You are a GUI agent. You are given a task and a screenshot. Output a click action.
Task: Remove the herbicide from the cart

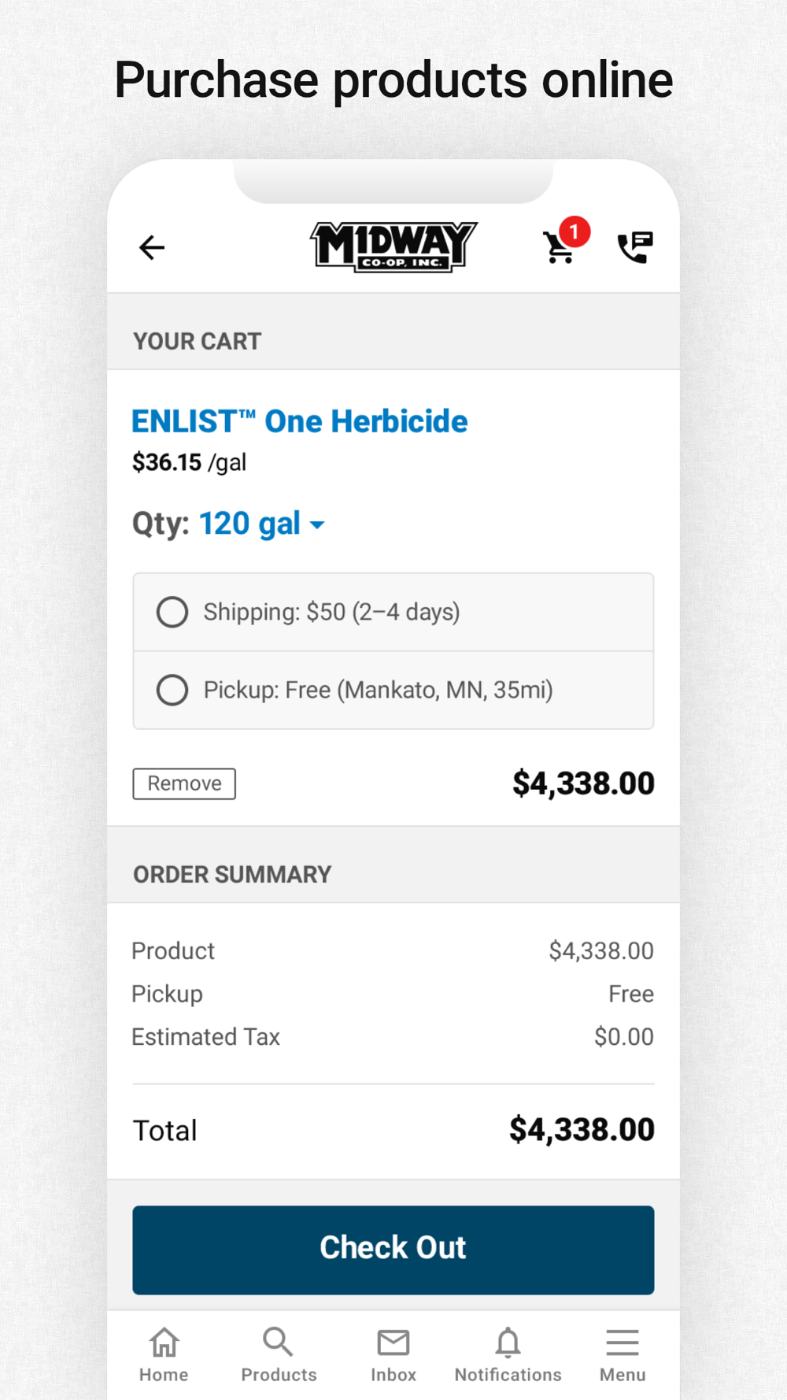[184, 783]
